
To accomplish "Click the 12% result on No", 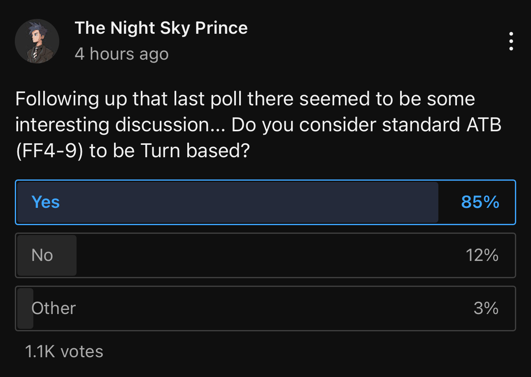I will pos(482,256).
